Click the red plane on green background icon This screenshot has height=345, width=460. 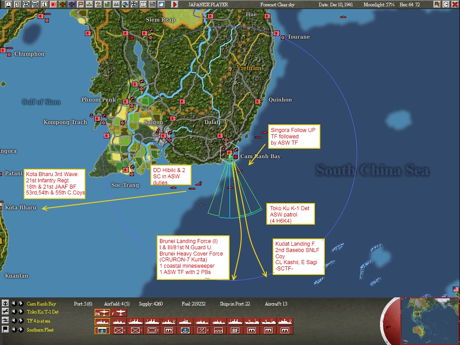coord(62,4)
